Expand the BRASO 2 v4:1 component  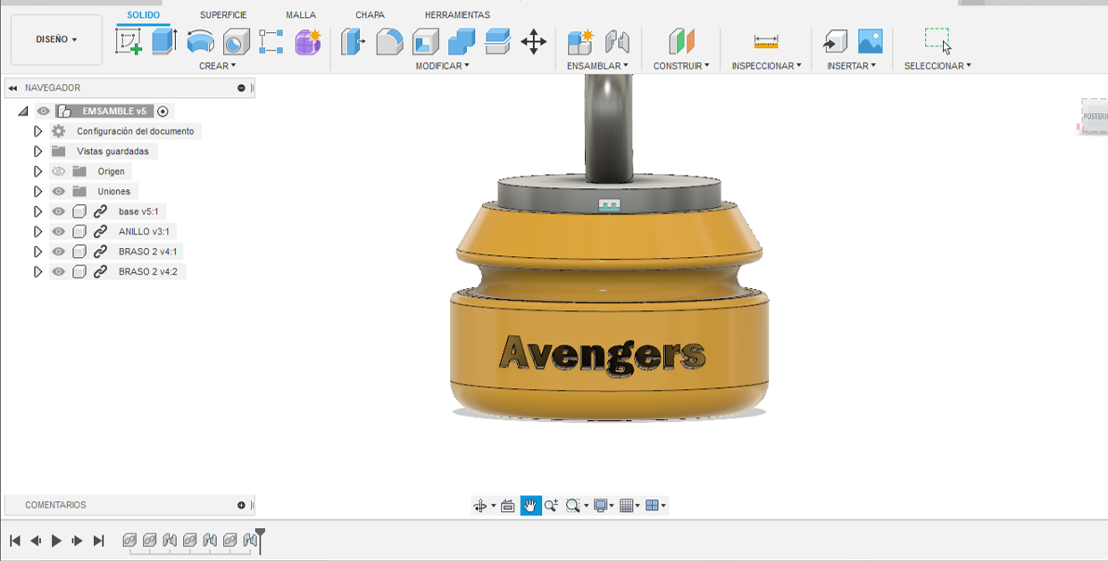(37, 252)
